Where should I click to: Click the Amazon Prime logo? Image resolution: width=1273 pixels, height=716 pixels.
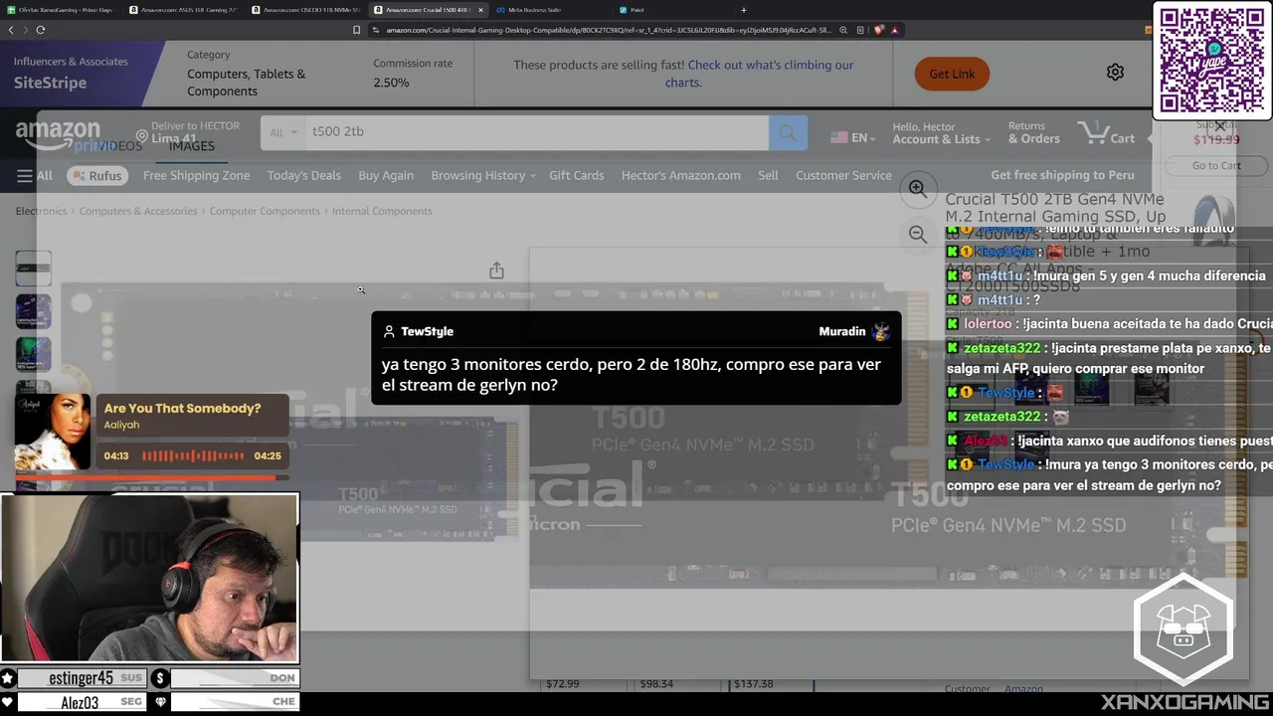point(58,135)
